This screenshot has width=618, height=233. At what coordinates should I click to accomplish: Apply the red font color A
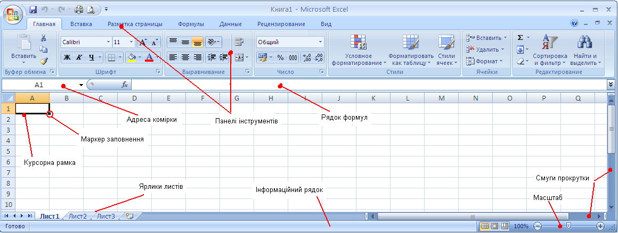pyautogui.click(x=149, y=57)
